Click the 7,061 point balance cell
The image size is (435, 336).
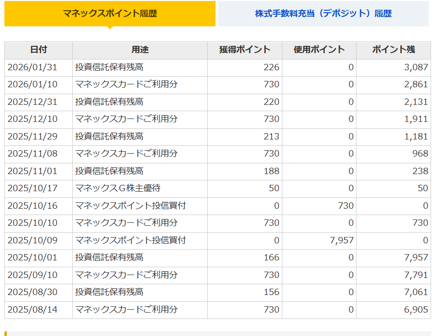[x=416, y=292]
